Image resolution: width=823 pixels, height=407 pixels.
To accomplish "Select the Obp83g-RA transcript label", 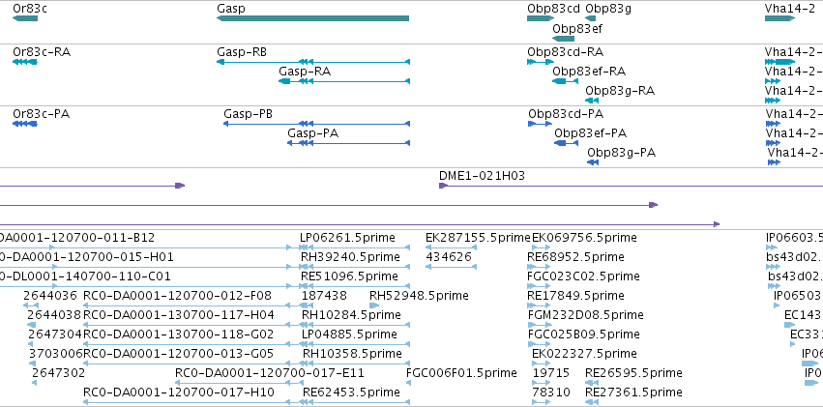I will (620, 91).
